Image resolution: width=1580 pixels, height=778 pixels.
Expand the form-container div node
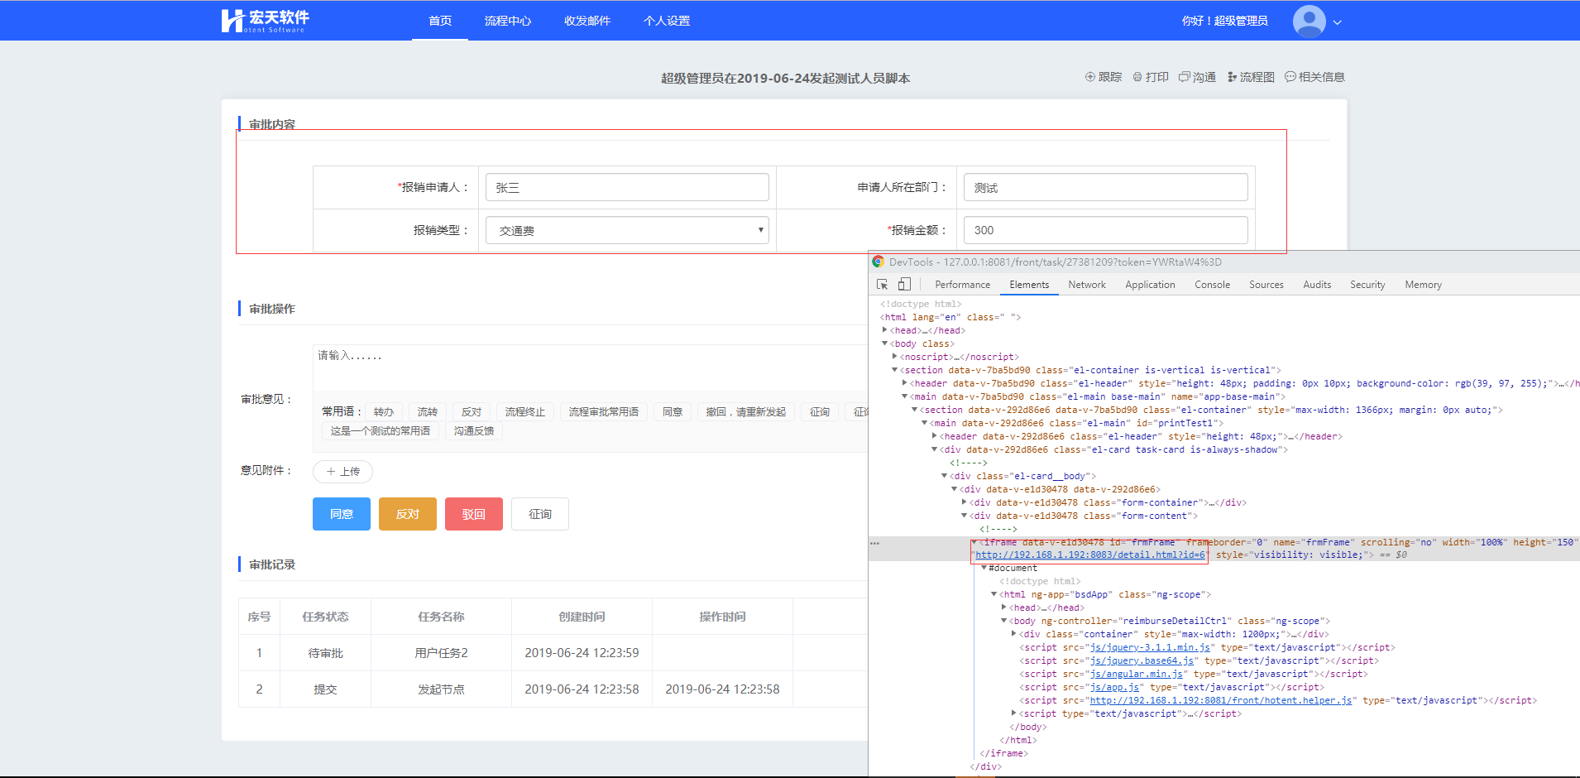coord(965,502)
